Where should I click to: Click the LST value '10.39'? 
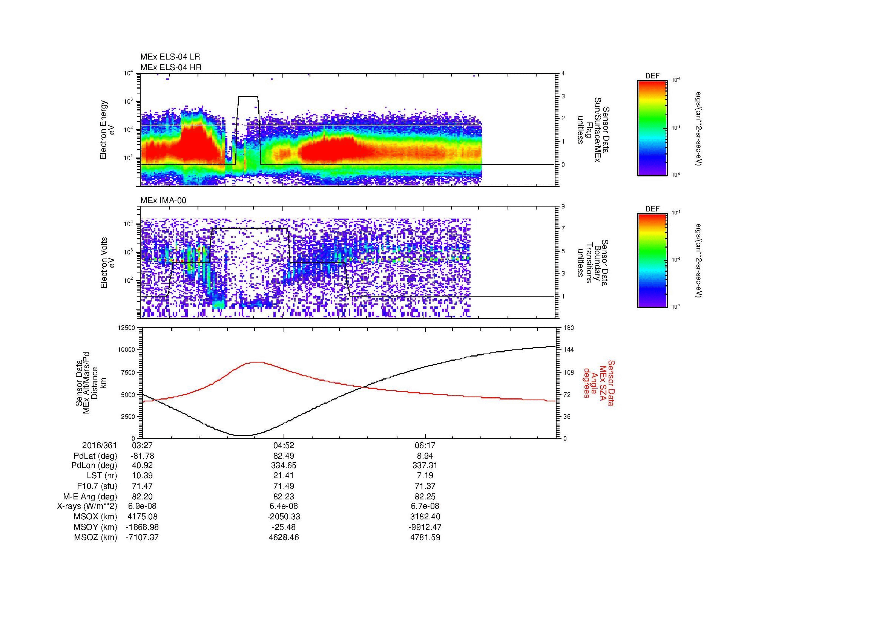click(143, 476)
